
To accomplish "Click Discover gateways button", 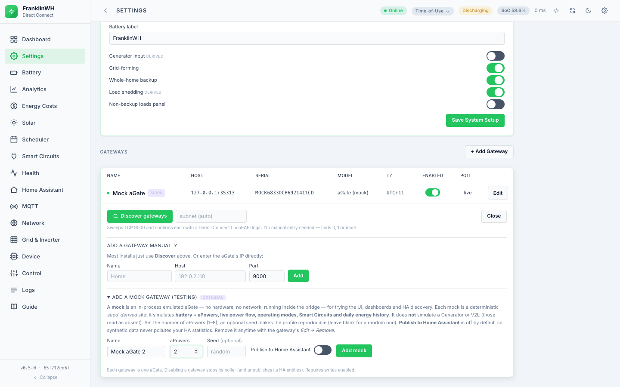I will click(x=140, y=216).
